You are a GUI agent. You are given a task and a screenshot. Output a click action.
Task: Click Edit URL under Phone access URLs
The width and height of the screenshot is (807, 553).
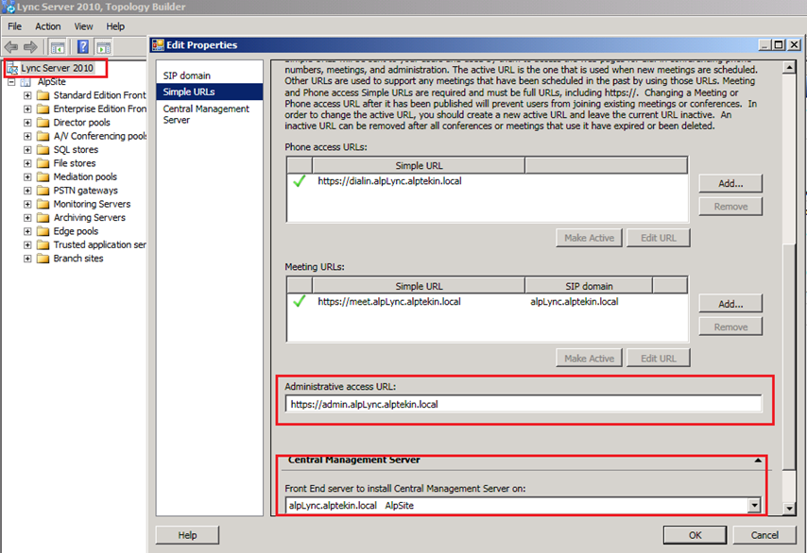point(659,238)
